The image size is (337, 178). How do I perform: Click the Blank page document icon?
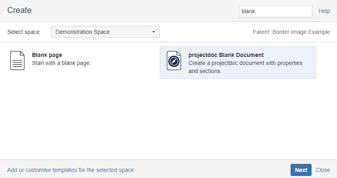tap(17, 61)
